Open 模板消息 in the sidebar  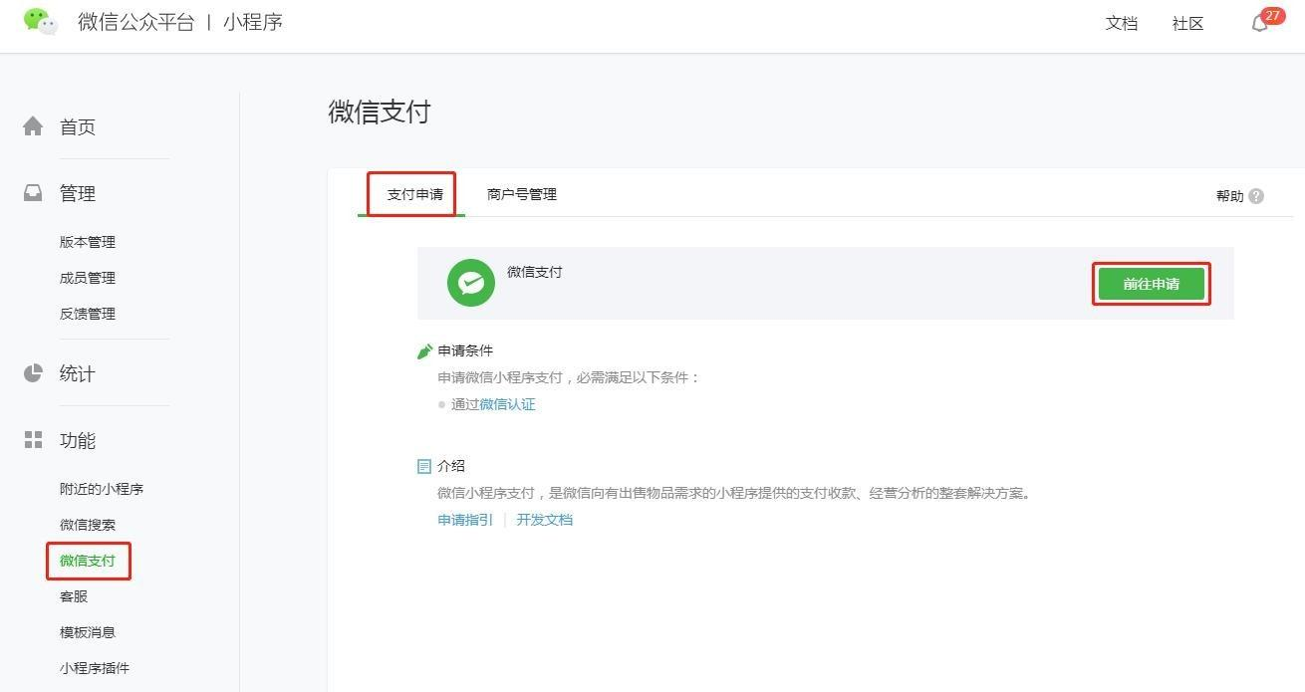coord(88,632)
